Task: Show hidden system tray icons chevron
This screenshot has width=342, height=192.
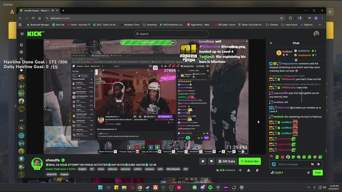Action: click(309, 187)
